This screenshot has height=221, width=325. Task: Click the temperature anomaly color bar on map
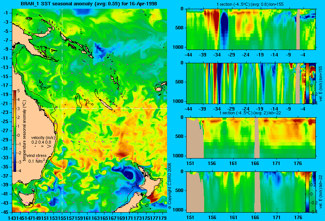pyautogui.click(x=15, y=131)
